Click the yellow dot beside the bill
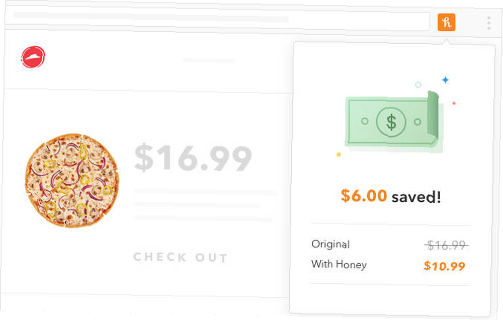The width and height of the screenshot is (503, 321). pos(339,154)
